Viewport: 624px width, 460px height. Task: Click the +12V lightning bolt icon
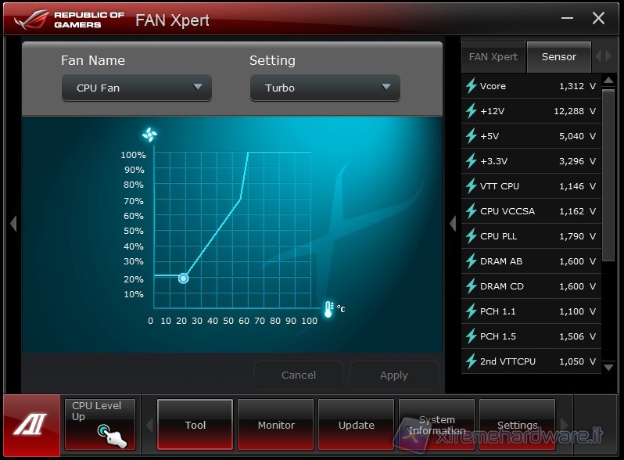[472, 111]
